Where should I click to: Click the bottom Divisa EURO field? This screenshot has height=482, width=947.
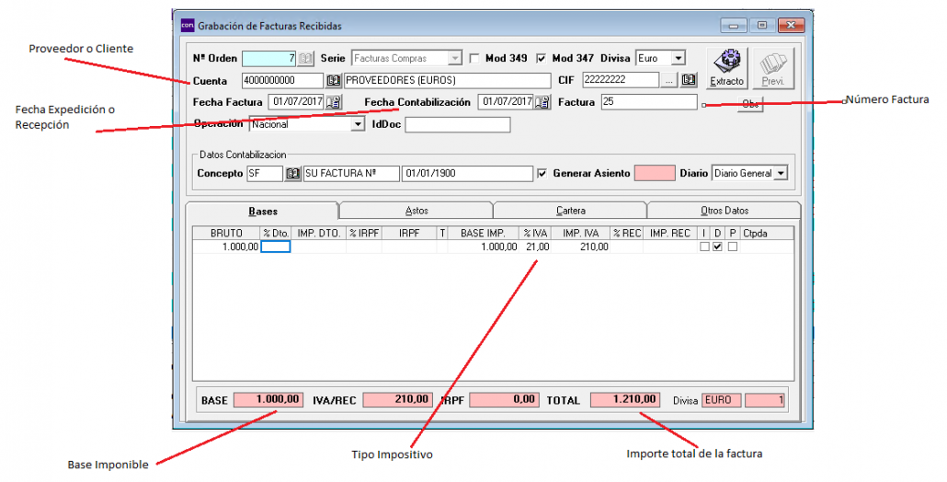722,400
